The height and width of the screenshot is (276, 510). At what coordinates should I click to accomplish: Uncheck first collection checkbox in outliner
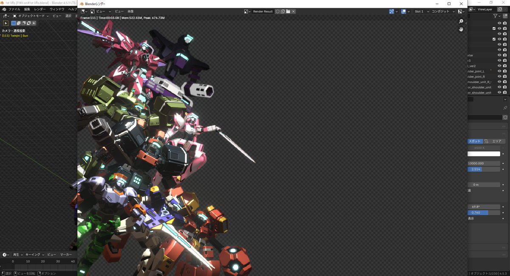494,28
